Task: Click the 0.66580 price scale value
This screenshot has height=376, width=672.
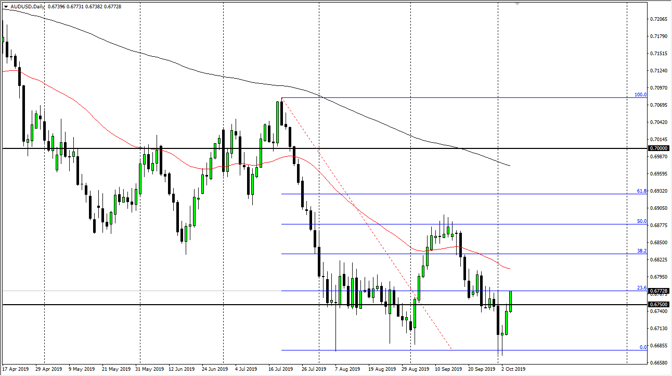Action: [658, 362]
